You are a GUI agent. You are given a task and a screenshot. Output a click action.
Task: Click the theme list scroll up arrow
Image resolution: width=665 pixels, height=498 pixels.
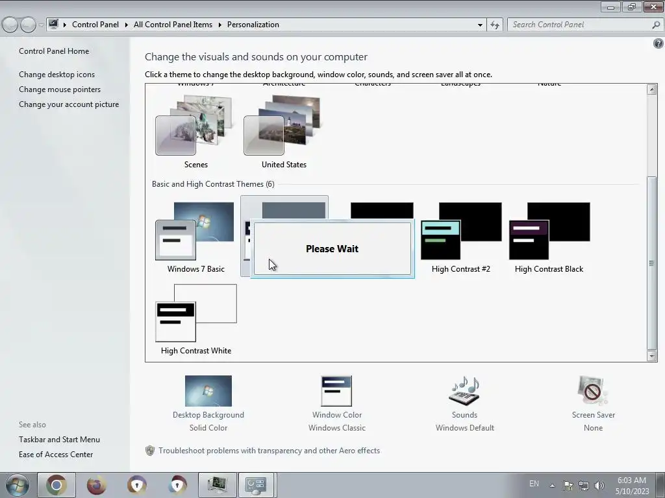652,89
